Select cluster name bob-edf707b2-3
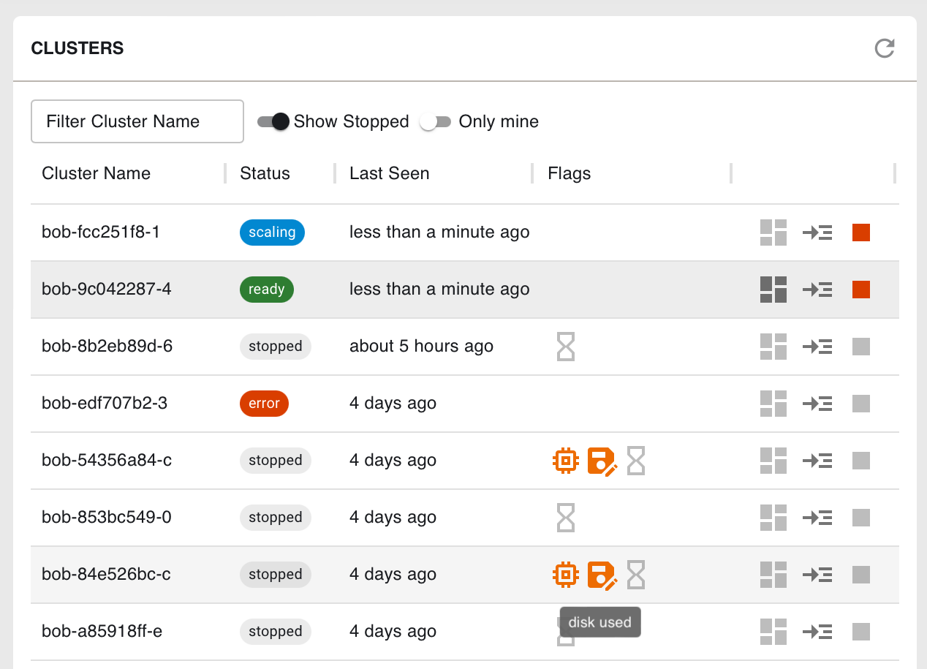The height and width of the screenshot is (669, 927). pyautogui.click(x=104, y=404)
